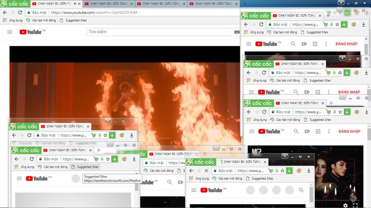The width and height of the screenshot is (371, 208).
Task: Open the video settings gear on the player
Action: [x=345, y=205]
